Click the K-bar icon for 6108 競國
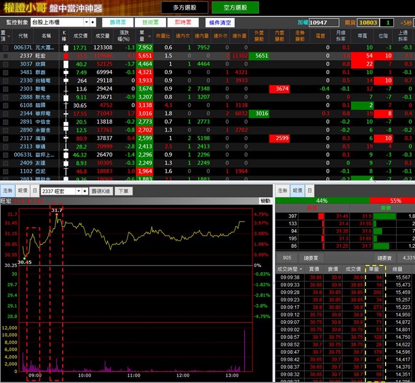Viewport: 415px width, 383px height. (x=66, y=106)
